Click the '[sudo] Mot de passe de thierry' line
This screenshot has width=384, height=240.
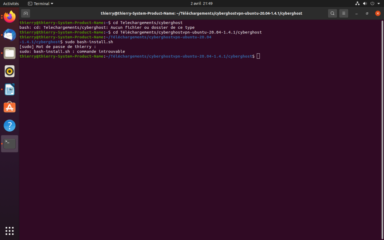pyautogui.click(x=58, y=46)
